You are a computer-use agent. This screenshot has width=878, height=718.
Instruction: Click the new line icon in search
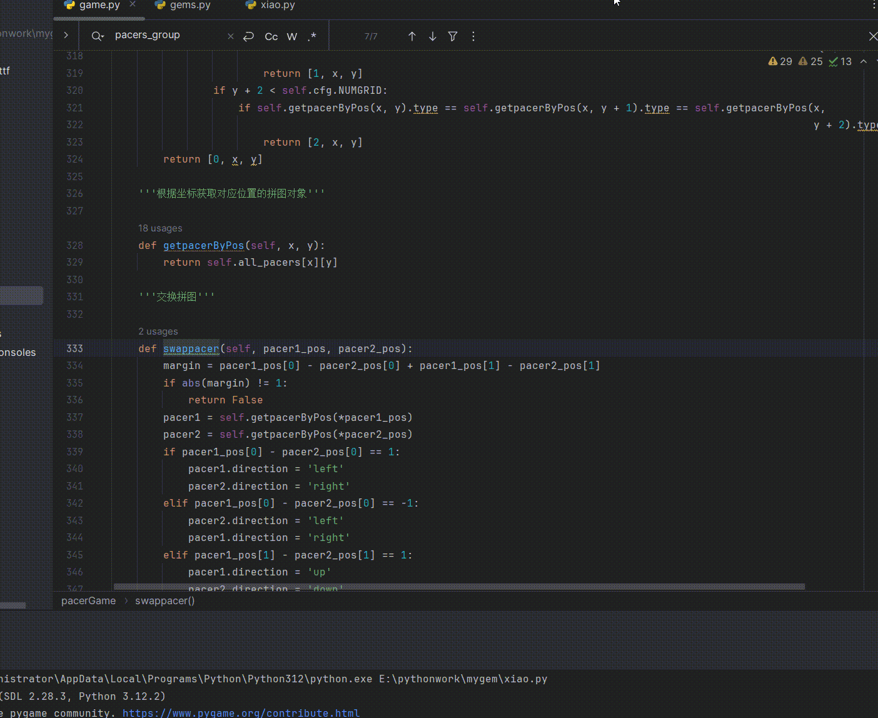click(x=248, y=36)
